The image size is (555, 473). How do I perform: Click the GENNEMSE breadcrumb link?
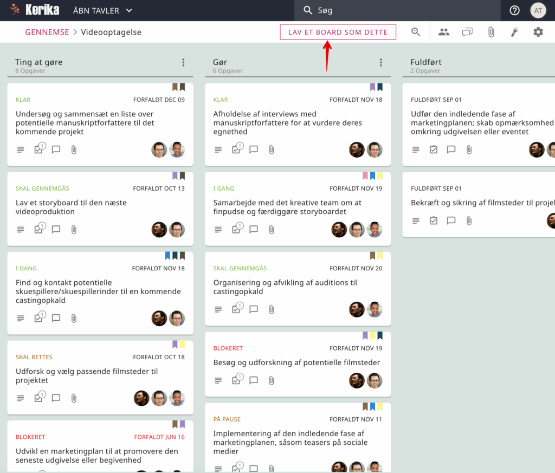pyautogui.click(x=47, y=32)
